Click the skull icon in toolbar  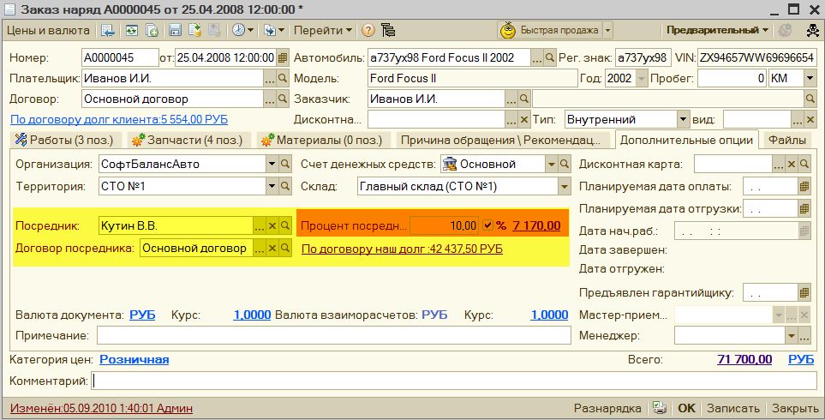coord(809,30)
